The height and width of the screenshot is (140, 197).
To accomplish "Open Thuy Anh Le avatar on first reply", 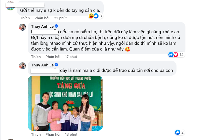I will [x=23, y=27].
